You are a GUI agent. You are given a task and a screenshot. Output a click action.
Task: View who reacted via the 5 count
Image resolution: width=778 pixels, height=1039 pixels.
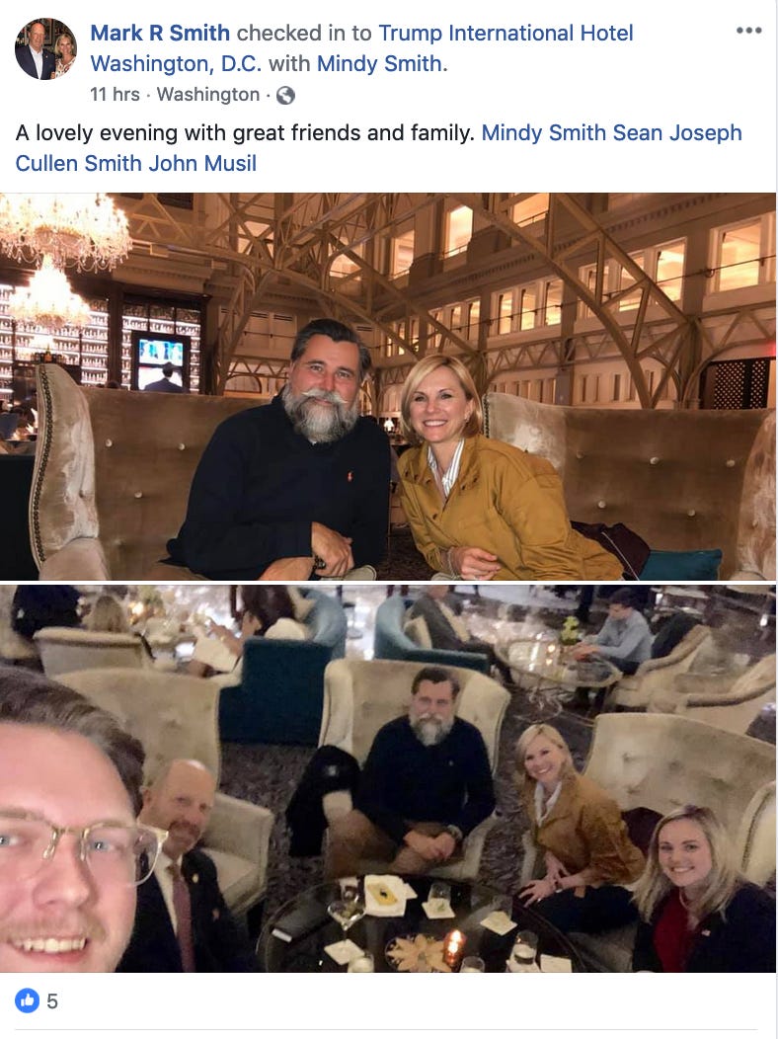coord(52,1001)
